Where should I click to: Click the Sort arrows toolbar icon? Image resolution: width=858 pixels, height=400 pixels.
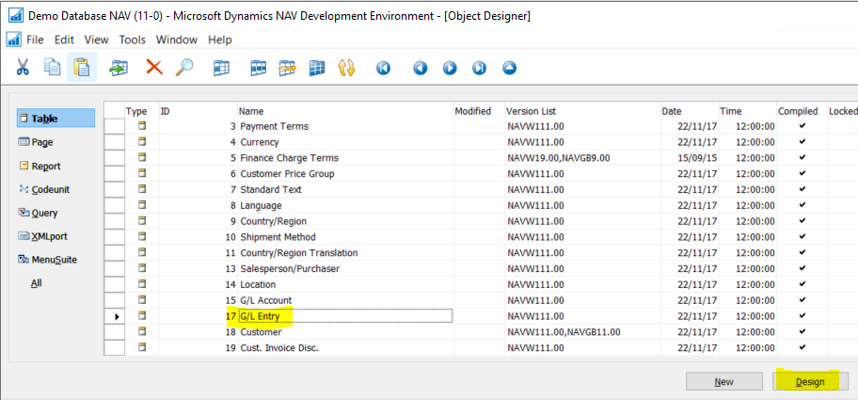point(345,68)
